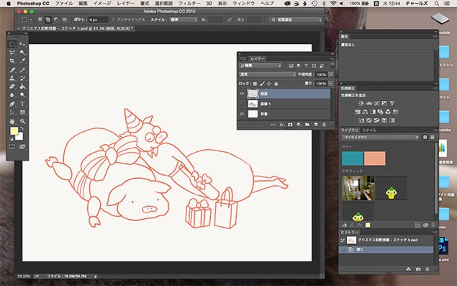The height and width of the screenshot is (286, 457).
Task: Click the feather (ぼかし) input field
Action: 98,19
